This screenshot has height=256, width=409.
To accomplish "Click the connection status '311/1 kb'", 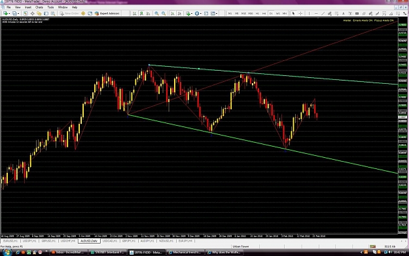I will tap(390, 246).
